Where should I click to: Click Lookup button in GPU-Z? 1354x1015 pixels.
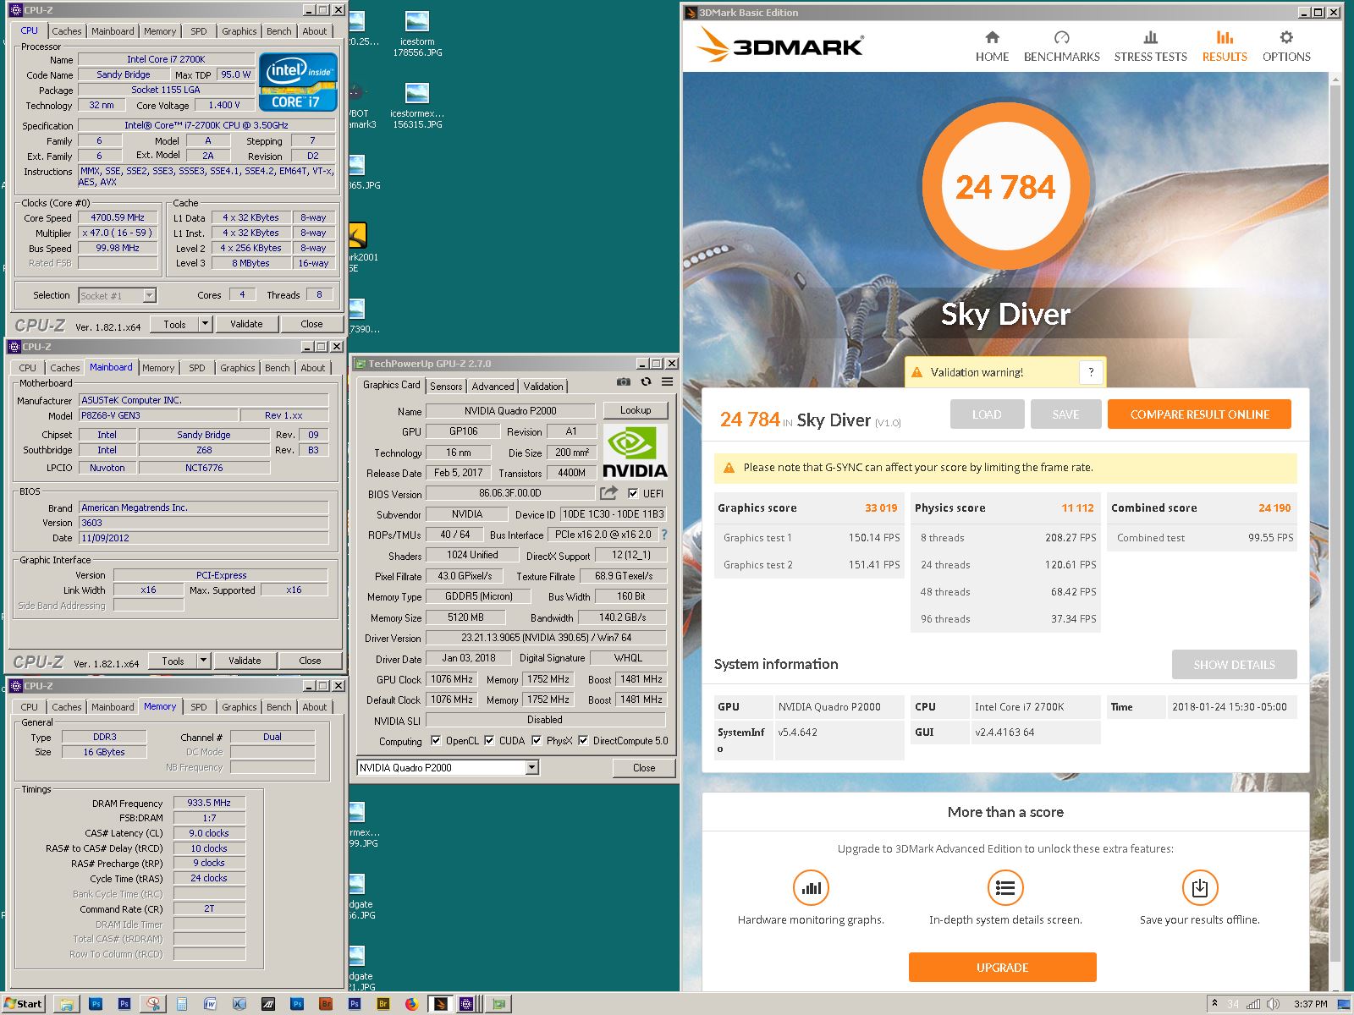(x=636, y=410)
